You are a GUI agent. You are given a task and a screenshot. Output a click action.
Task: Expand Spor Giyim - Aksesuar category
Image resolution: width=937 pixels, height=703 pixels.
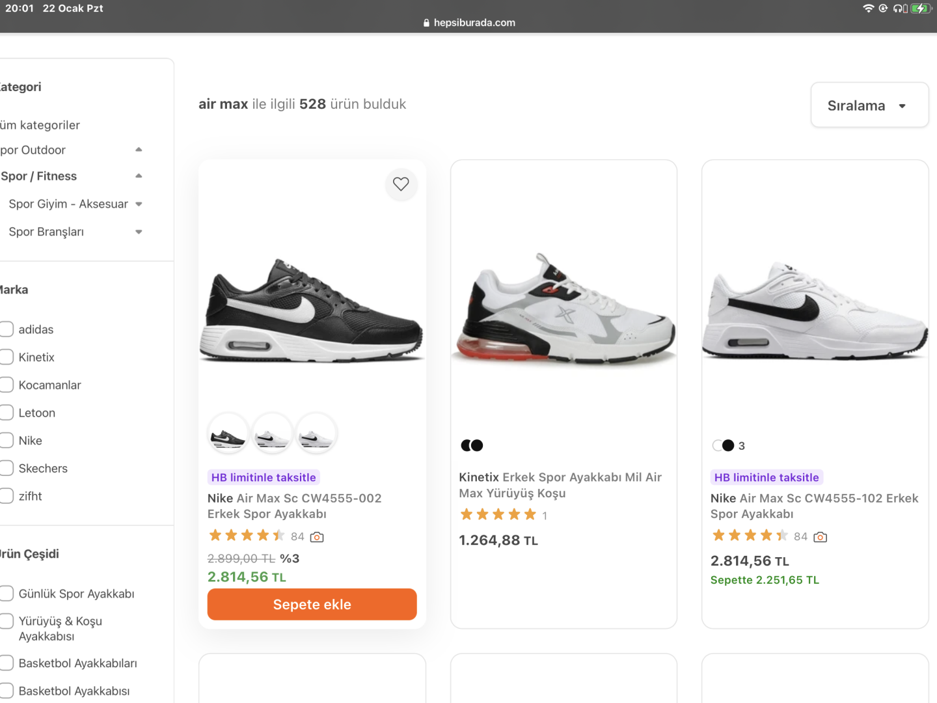[x=139, y=204]
